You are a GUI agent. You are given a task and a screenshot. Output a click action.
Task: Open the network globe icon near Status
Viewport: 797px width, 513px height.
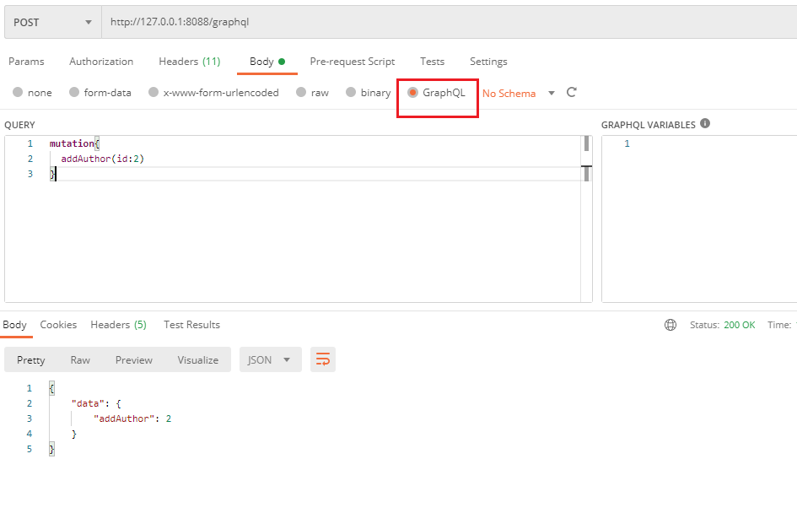point(670,325)
